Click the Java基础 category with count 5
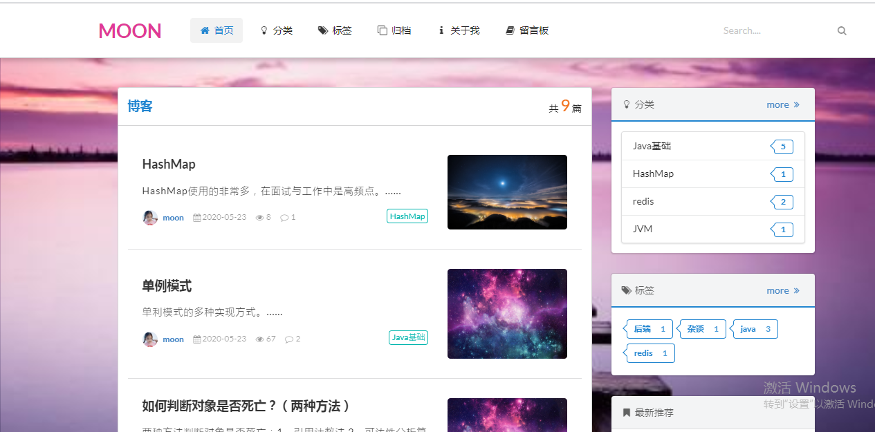 (x=652, y=146)
